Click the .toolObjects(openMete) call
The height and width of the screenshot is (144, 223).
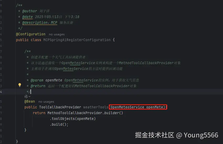[x=73, y=119]
